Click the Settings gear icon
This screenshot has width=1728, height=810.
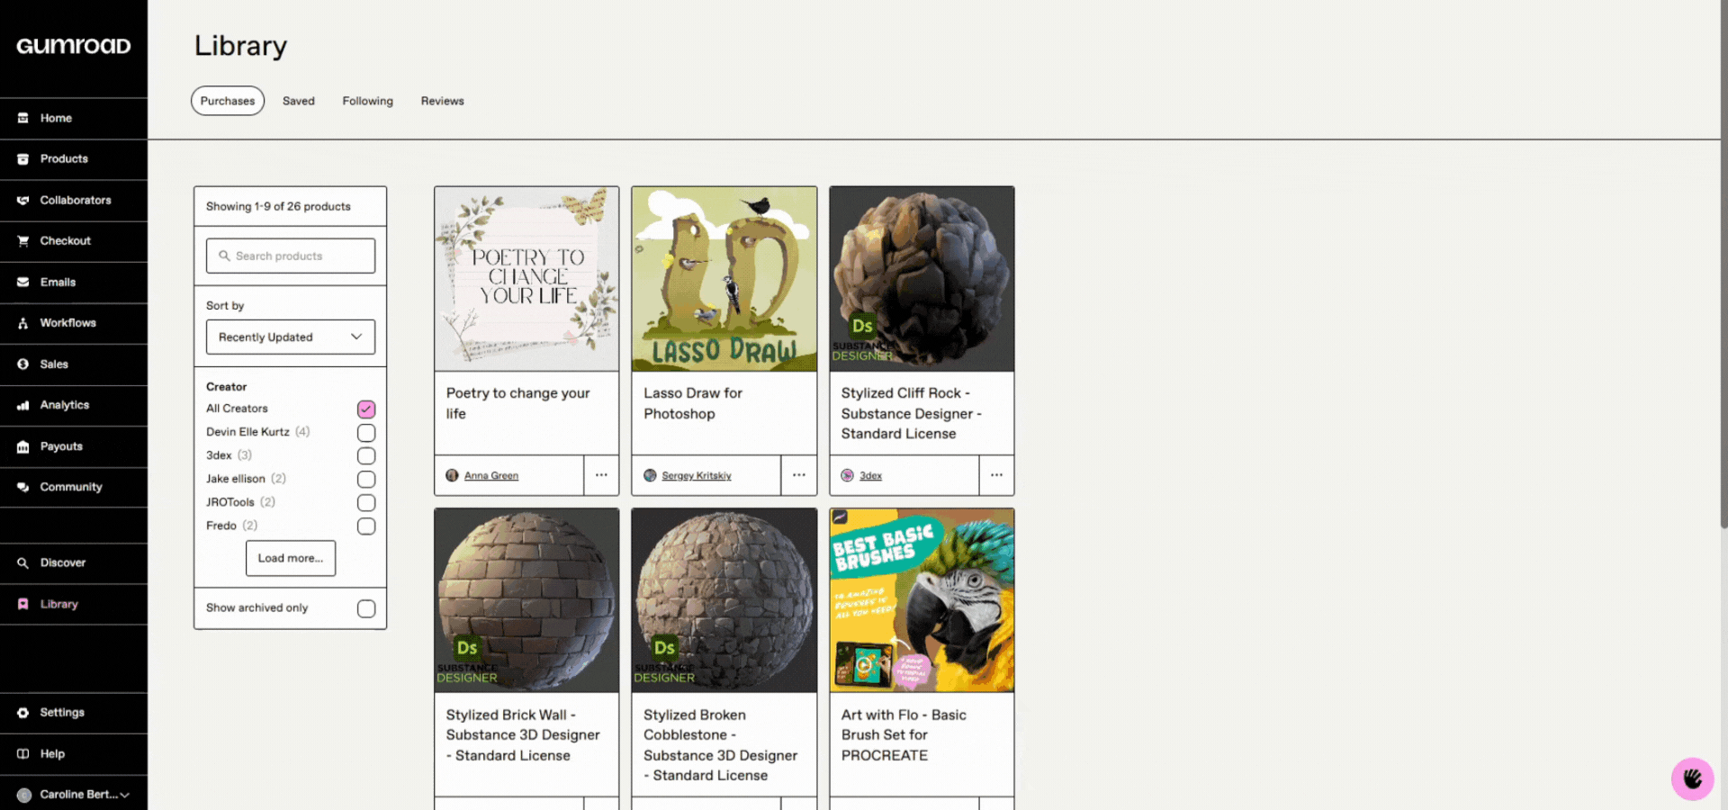coord(23,713)
